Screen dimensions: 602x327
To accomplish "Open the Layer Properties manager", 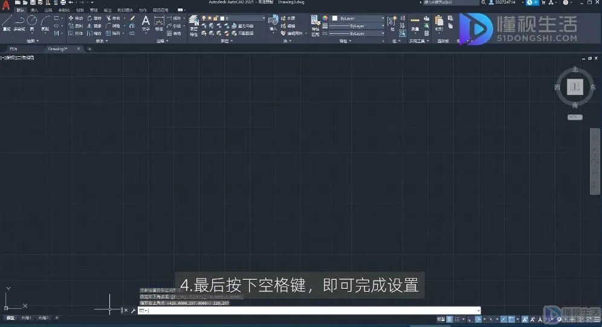I will click(193, 26).
